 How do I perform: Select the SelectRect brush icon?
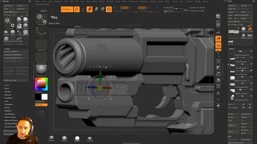tap(13, 39)
